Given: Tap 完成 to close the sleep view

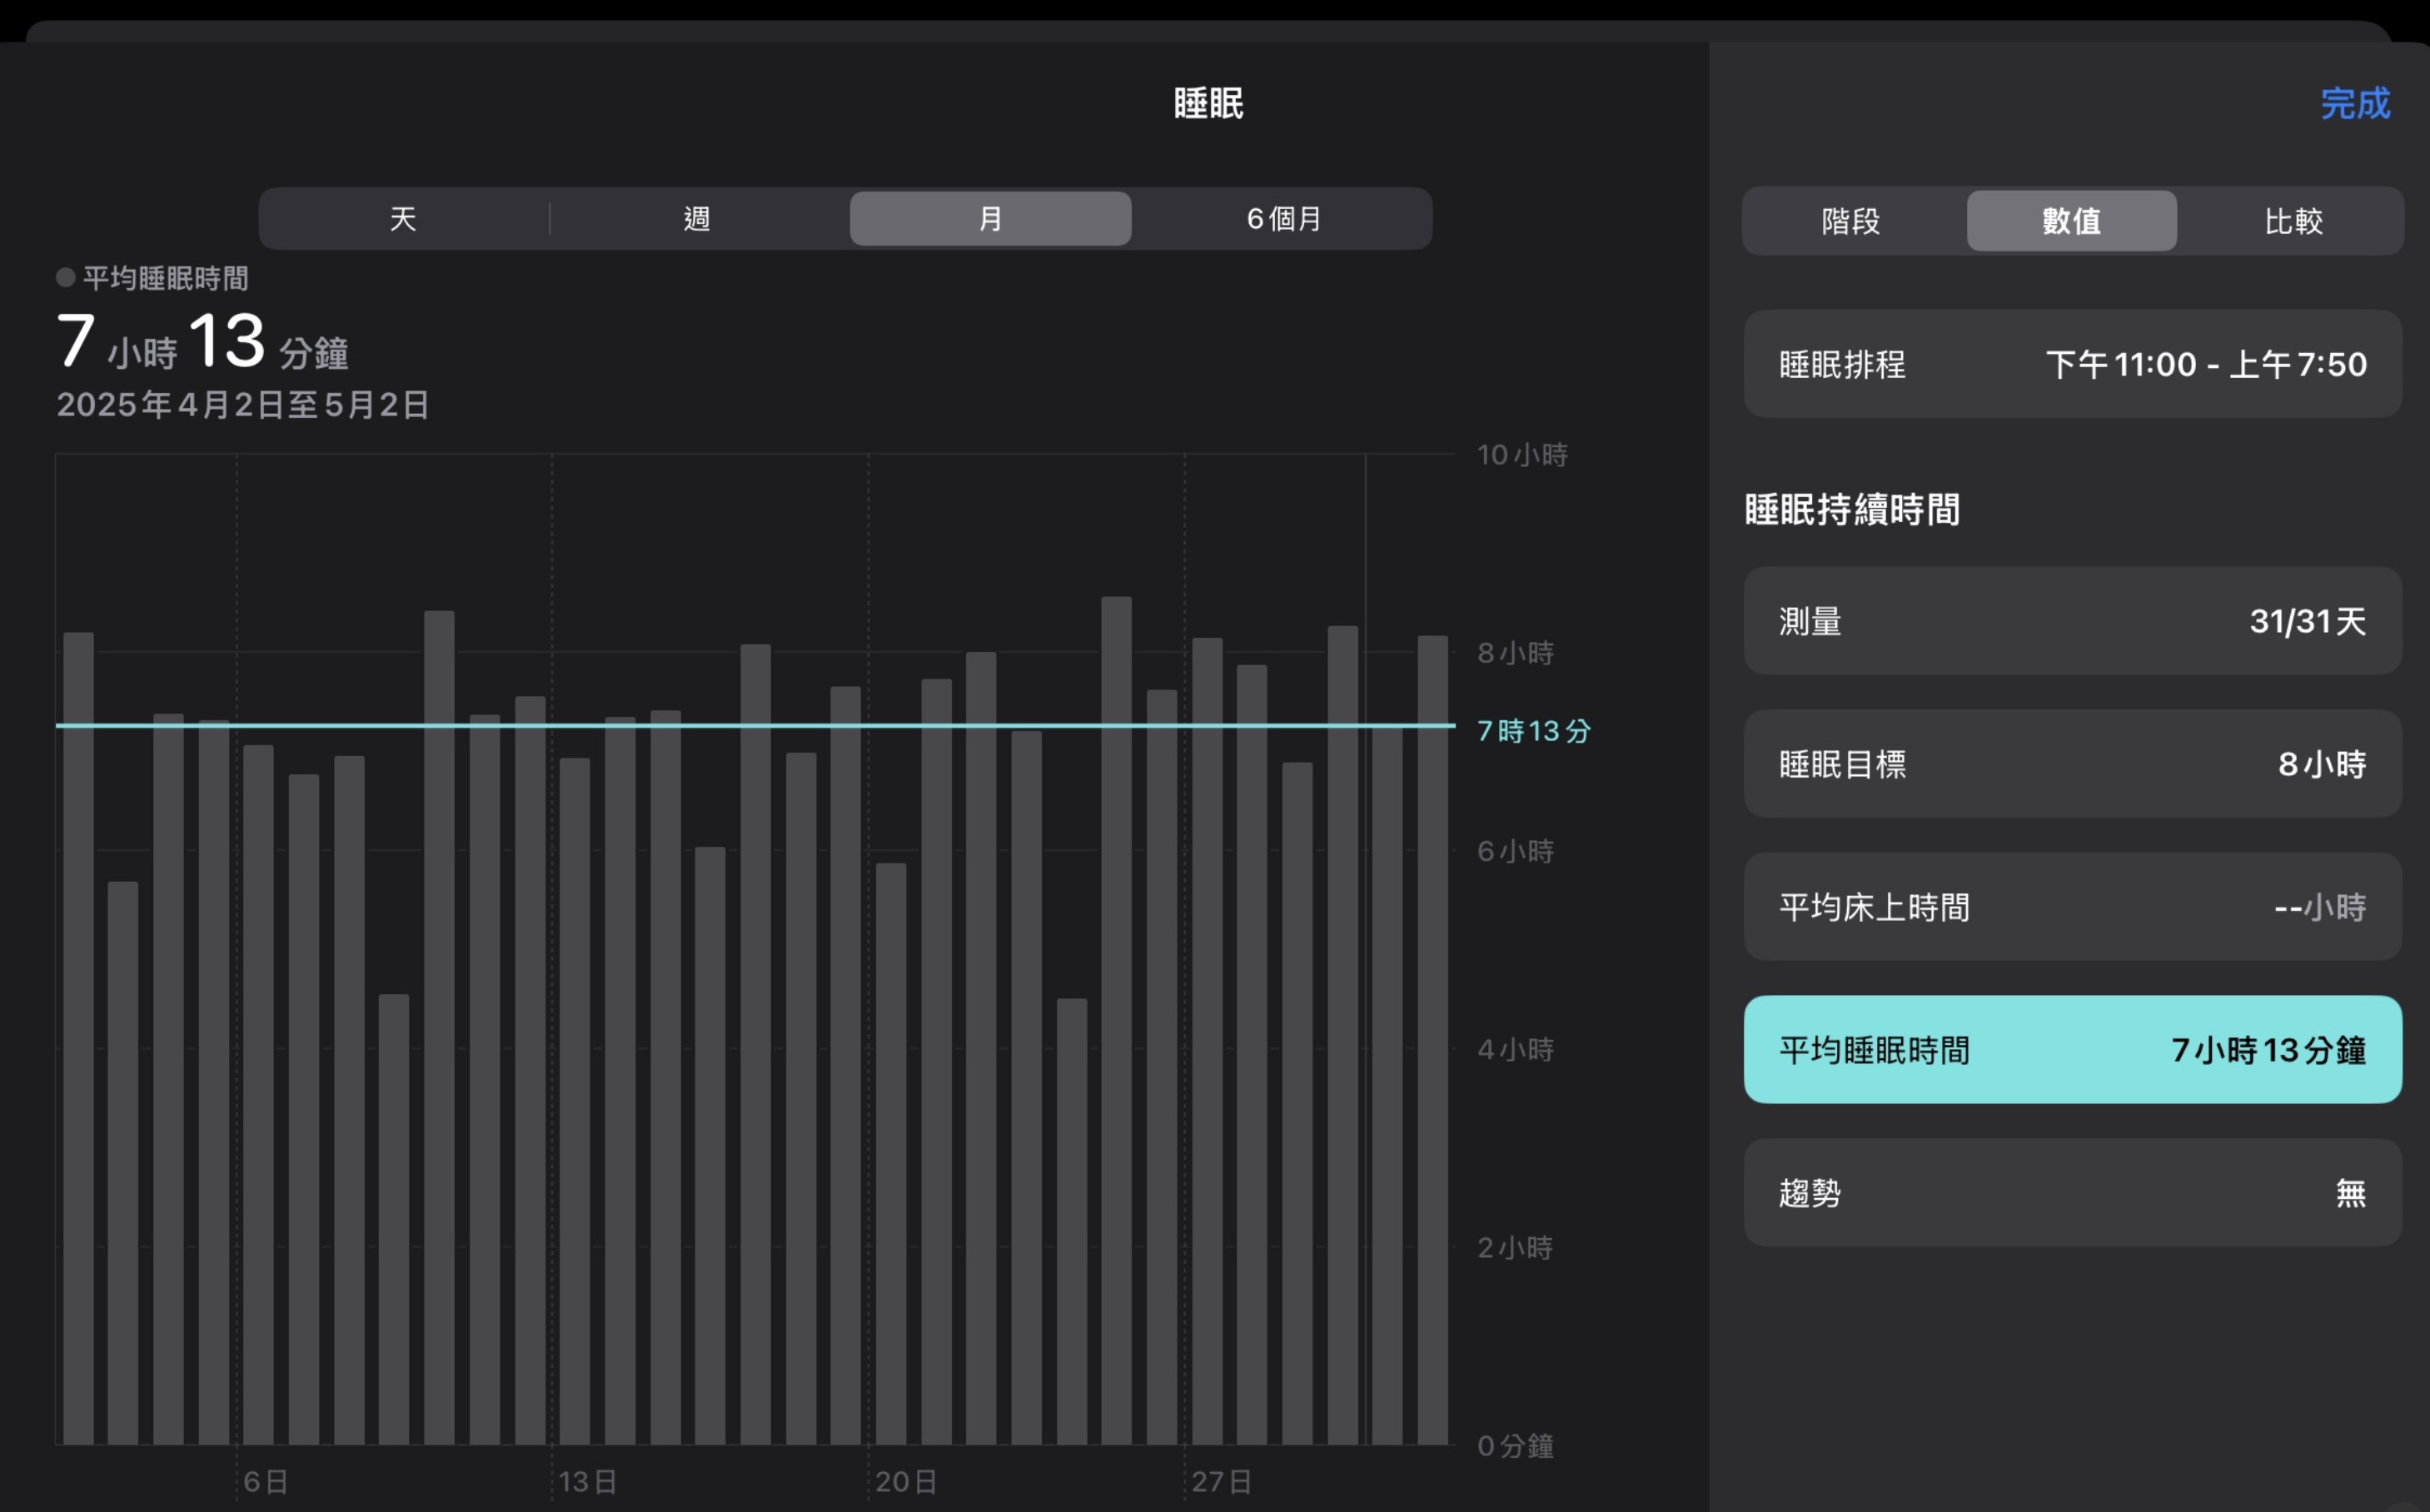Looking at the screenshot, I should click(x=2354, y=104).
